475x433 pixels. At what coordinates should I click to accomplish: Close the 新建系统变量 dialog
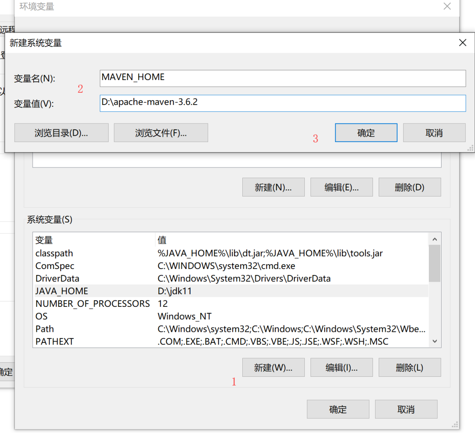pos(462,43)
